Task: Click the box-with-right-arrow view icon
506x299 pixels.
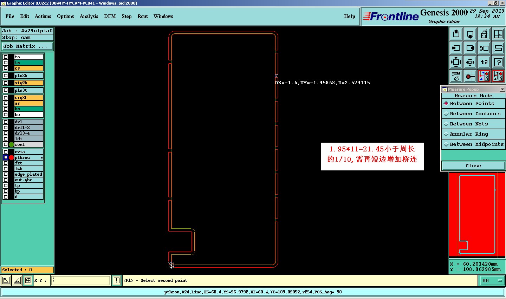Action: coord(470,48)
